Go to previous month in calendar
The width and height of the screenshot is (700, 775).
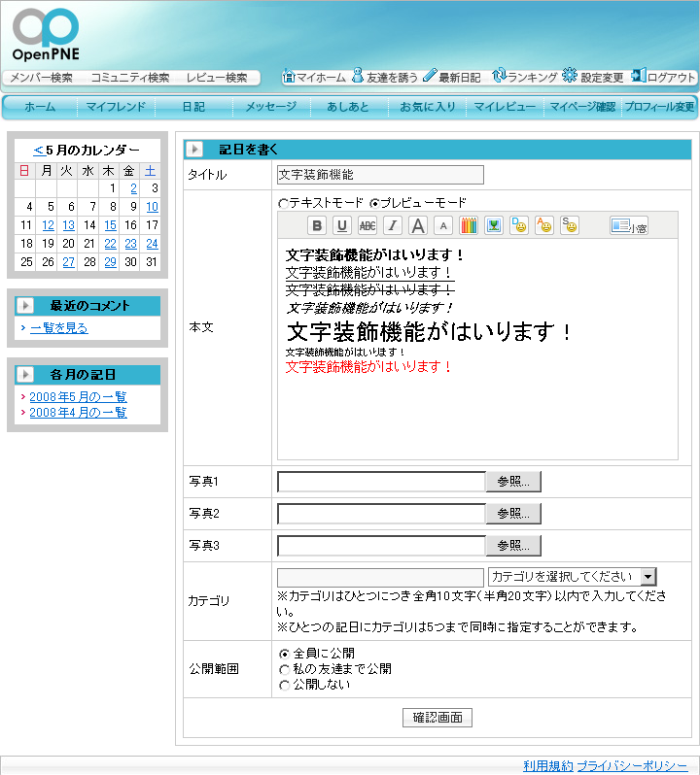(38, 151)
